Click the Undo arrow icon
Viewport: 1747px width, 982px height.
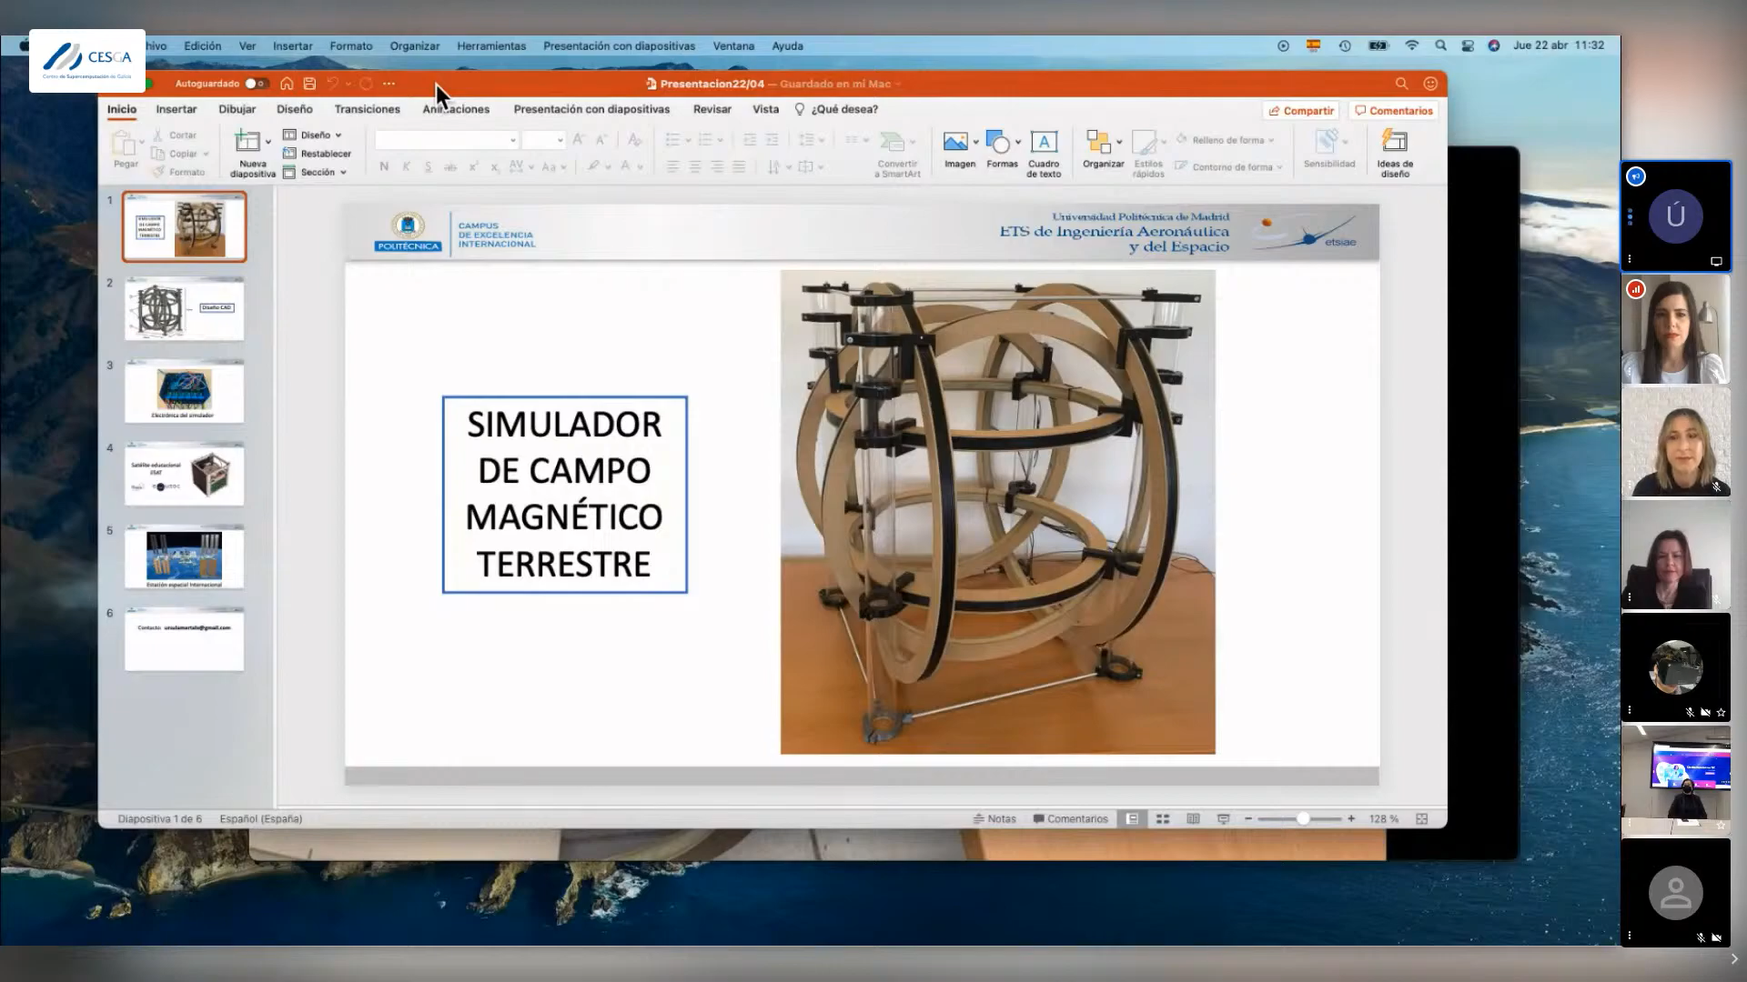333,84
